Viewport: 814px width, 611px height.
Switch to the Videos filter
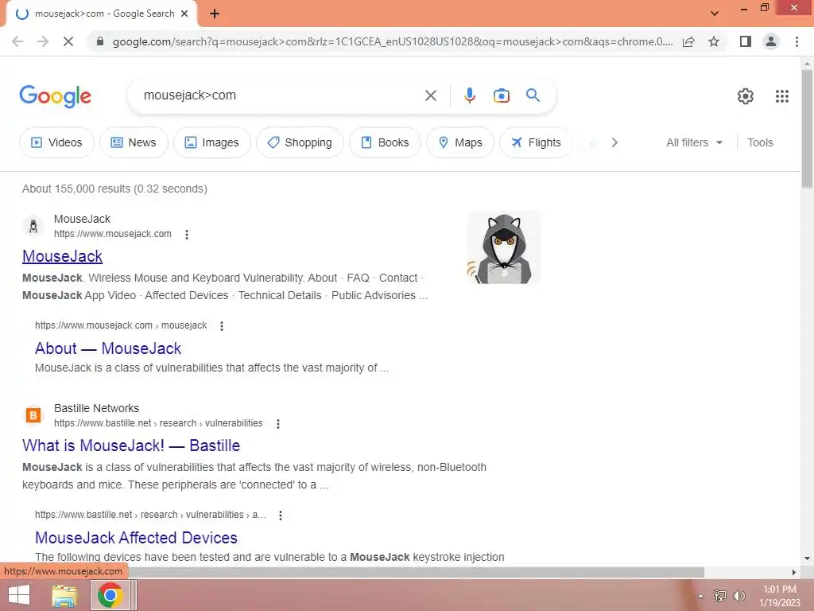(x=56, y=142)
